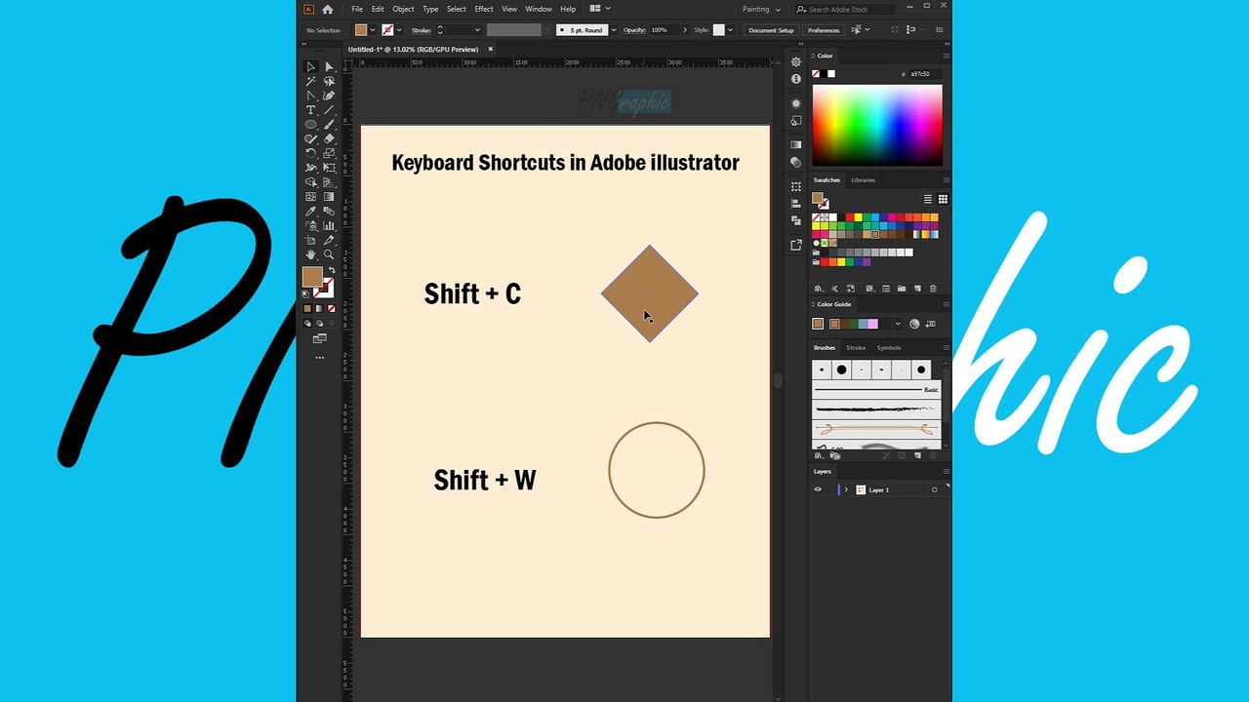
Task: Click the Document Setup button
Action: click(772, 30)
